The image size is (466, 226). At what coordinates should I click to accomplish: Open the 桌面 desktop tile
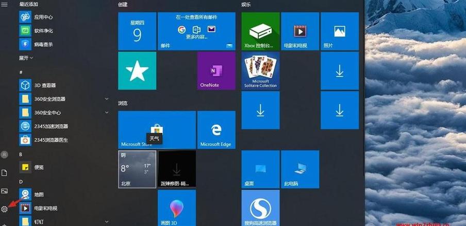coord(260,169)
